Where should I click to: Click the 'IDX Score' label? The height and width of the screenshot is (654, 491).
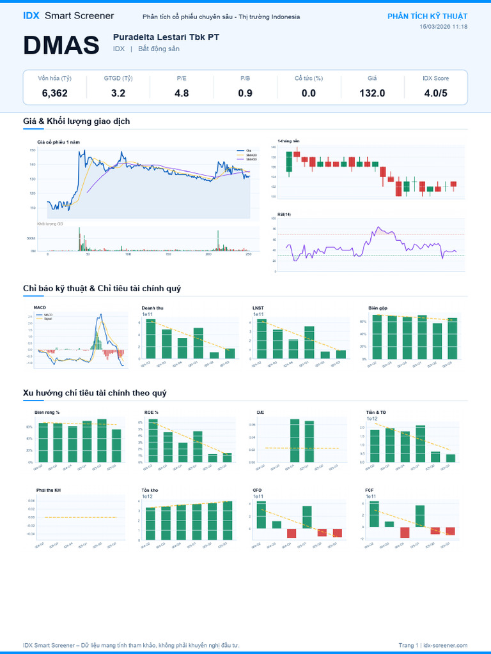[435, 79]
